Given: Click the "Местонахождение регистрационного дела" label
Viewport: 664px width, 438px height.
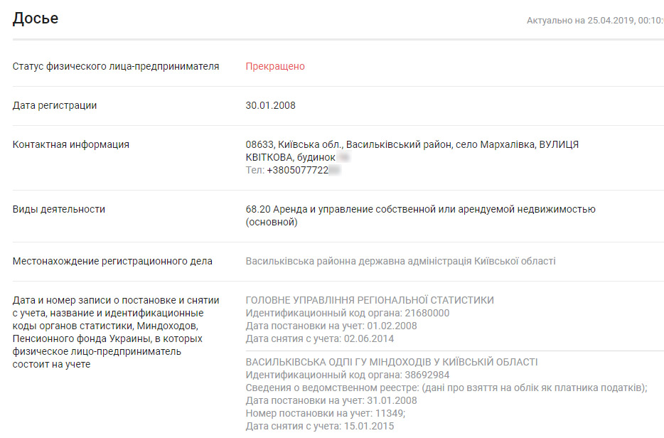Looking at the screenshot, I should point(112,261).
